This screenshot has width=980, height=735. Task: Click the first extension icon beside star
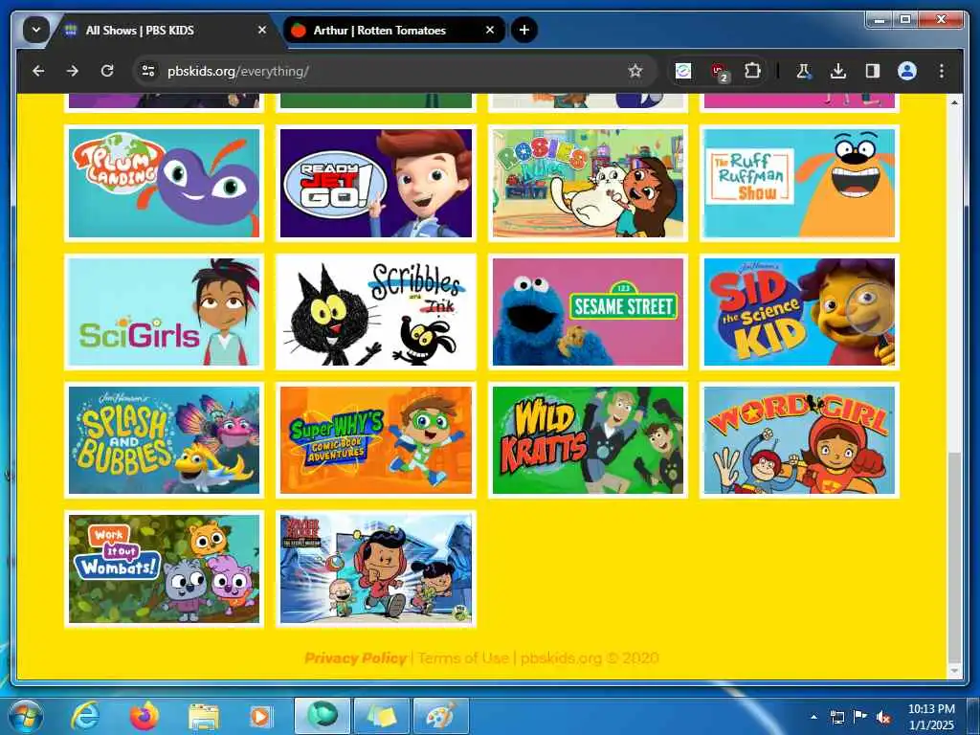[x=683, y=71]
